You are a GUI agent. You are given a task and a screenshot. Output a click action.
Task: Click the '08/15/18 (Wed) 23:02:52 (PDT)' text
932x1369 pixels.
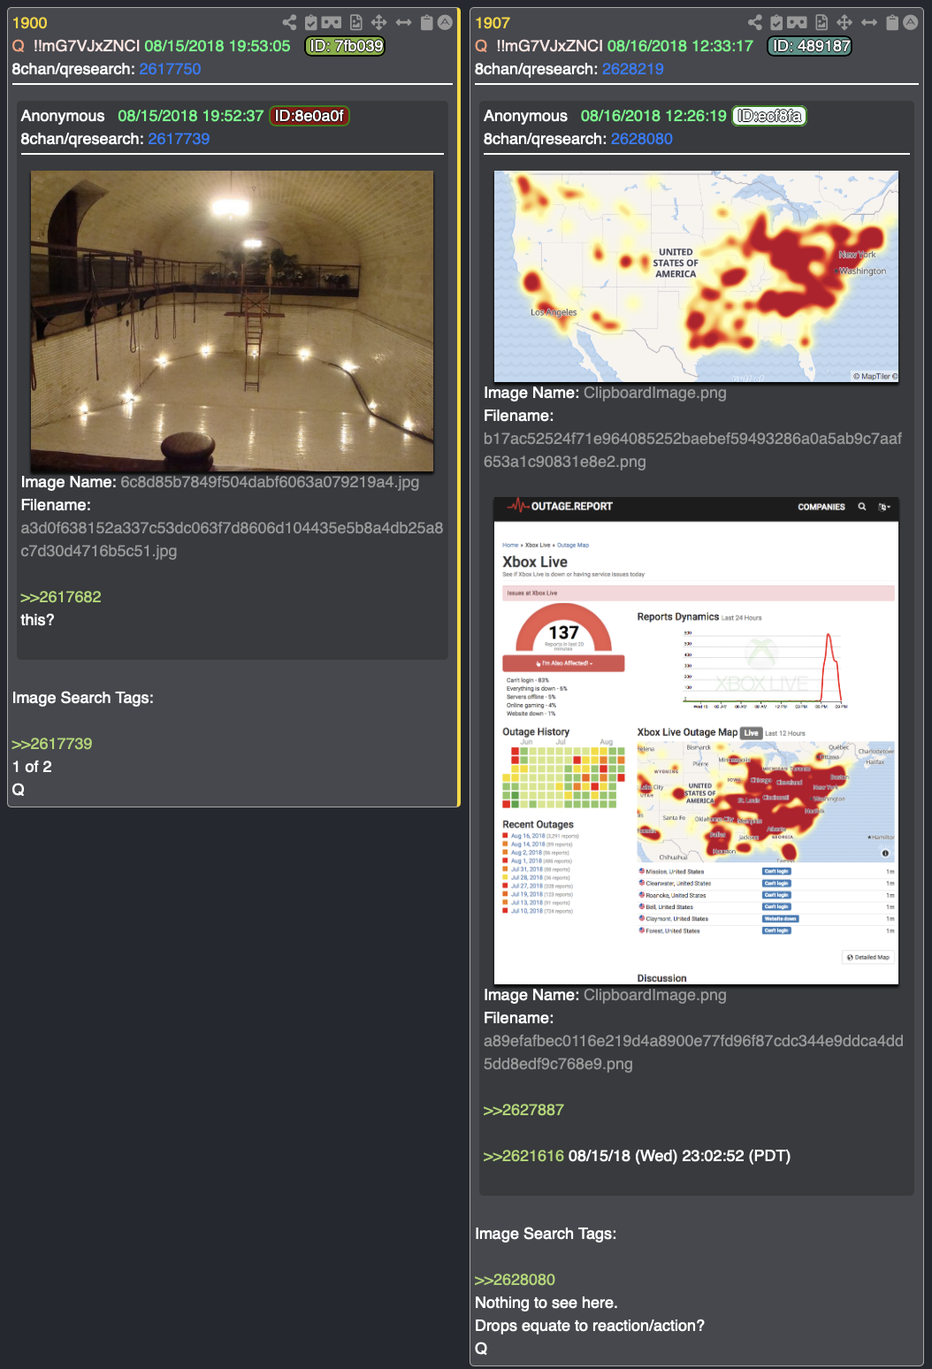tap(680, 1156)
